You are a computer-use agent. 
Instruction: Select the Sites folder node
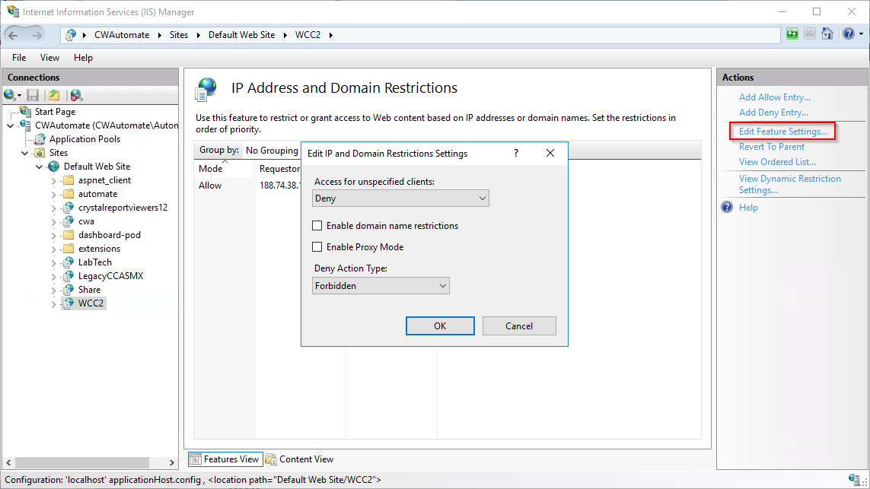pos(59,152)
